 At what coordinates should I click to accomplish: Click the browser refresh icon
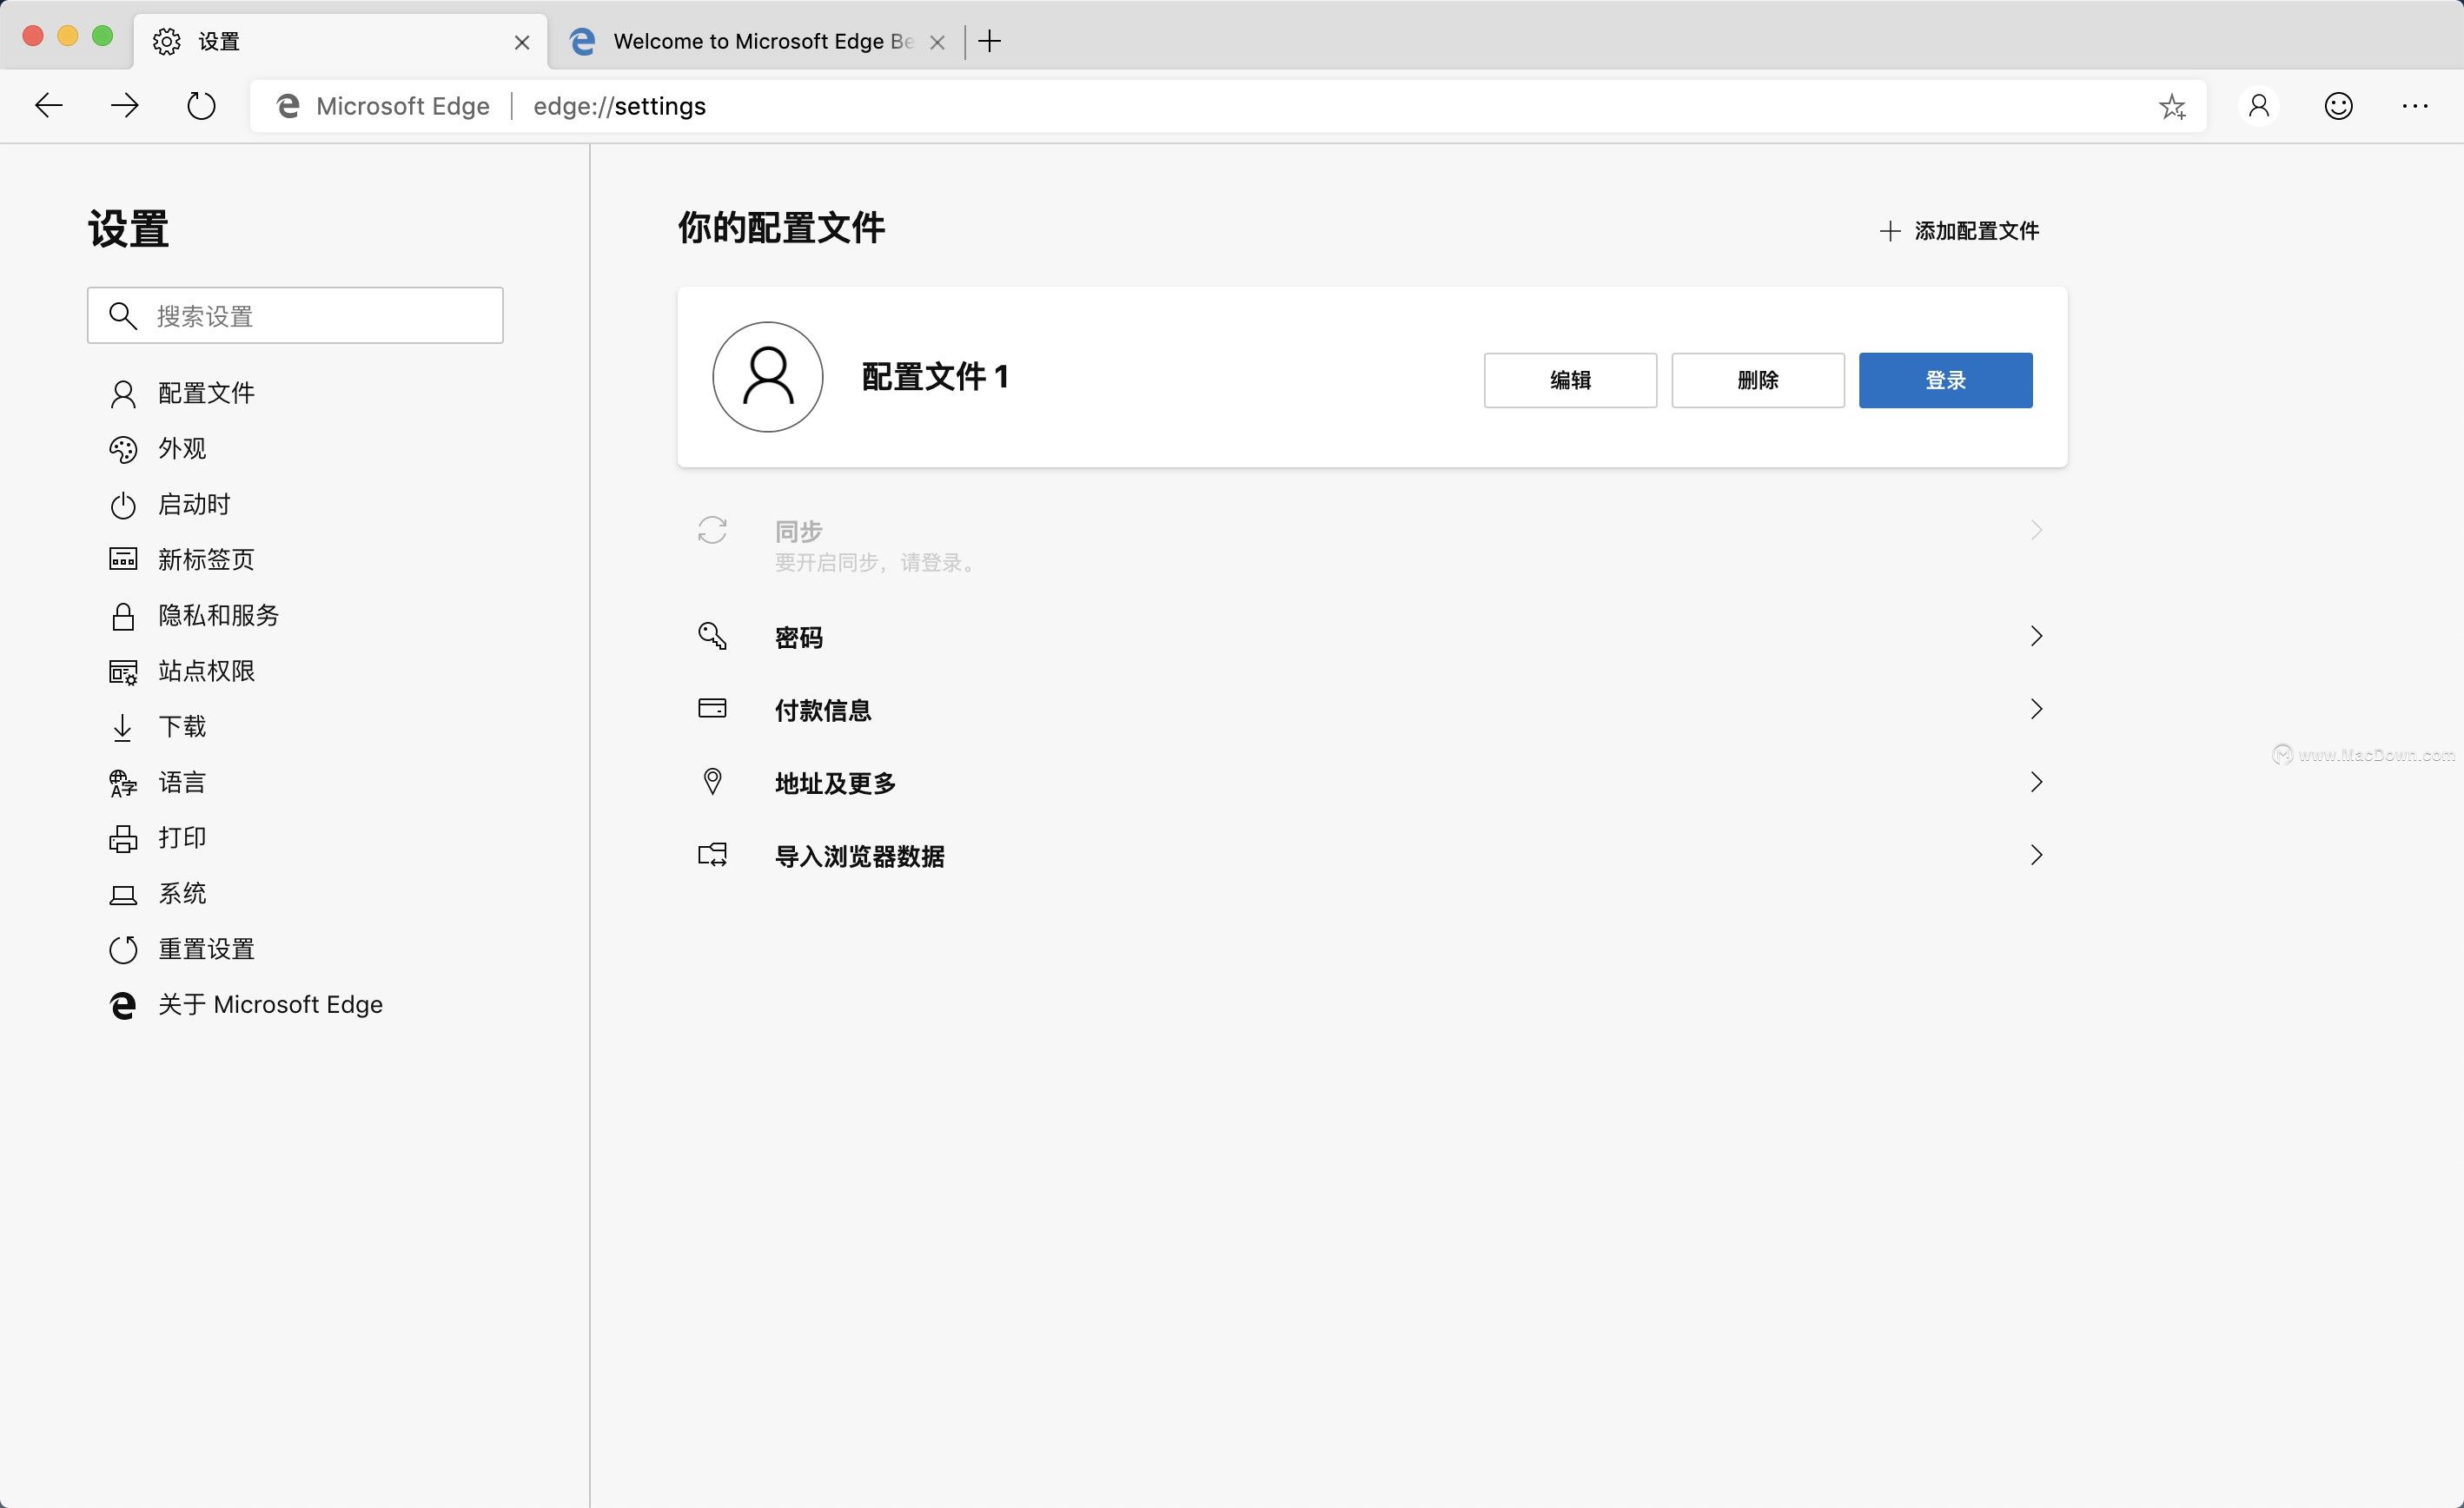coord(201,106)
